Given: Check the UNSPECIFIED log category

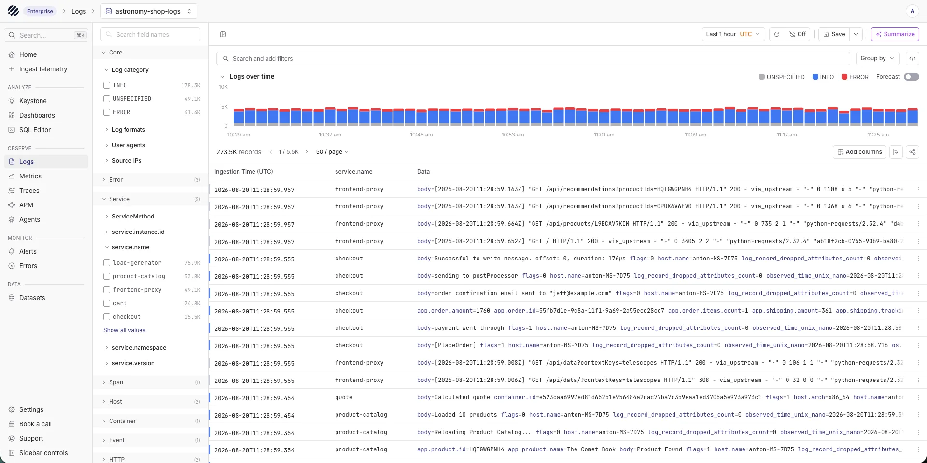Looking at the screenshot, I should [107, 99].
